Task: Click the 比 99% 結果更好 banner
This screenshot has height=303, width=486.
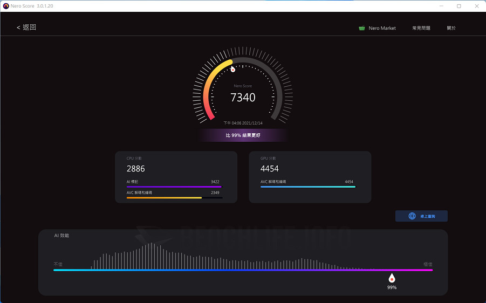Action: pyautogui.click(x=243, y=135)
